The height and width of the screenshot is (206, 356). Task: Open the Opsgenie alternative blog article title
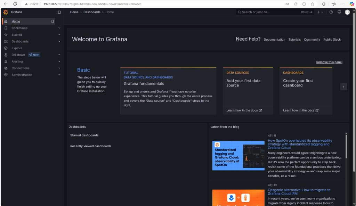point(299,192)
